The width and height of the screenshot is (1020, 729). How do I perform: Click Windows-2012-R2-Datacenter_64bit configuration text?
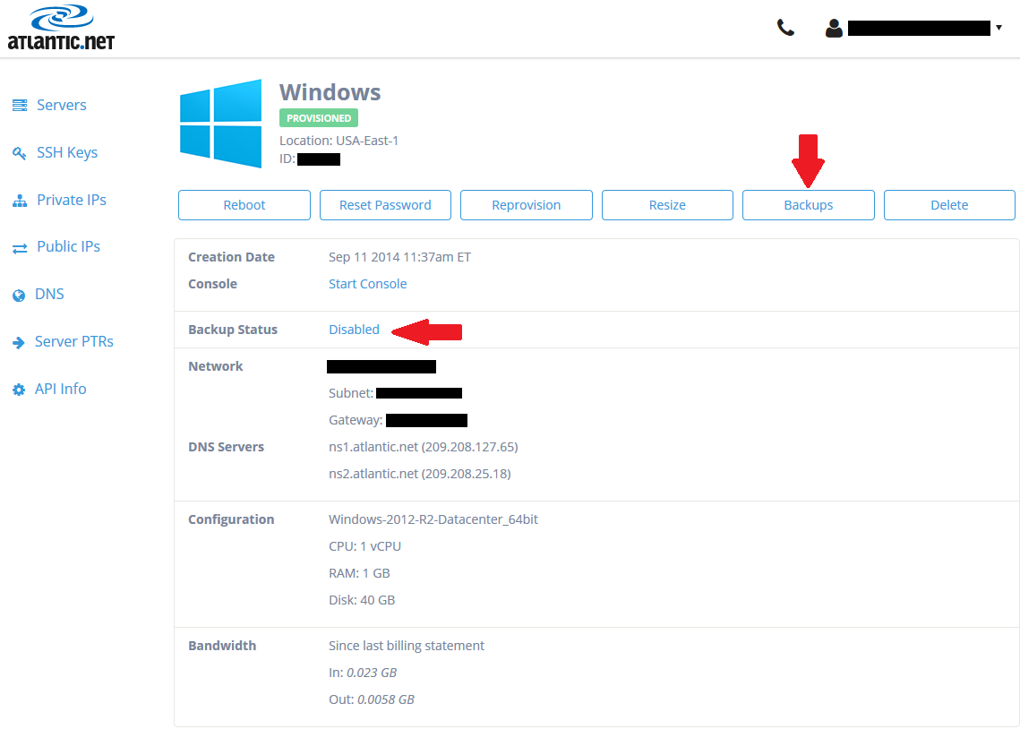click(433, 519)
